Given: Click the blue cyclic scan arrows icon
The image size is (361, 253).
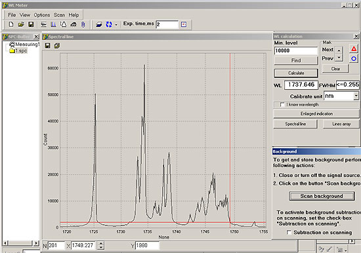Looking at the screenshot, I should coord(109,24).
